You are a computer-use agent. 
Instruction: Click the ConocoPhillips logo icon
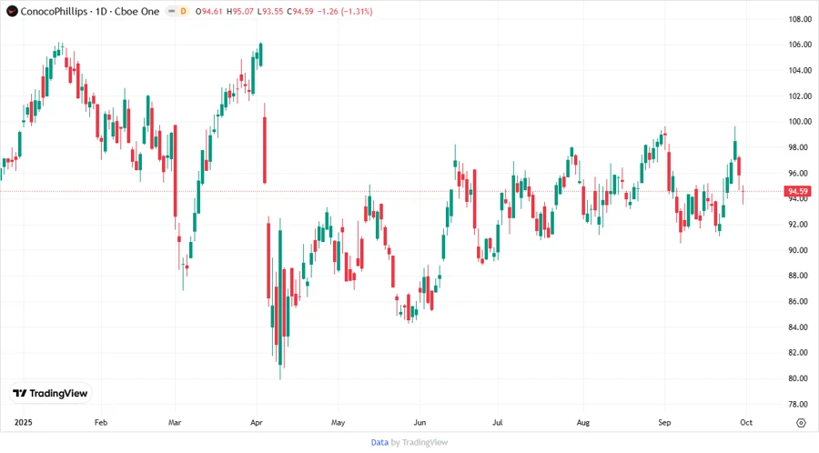pos(11,11)
